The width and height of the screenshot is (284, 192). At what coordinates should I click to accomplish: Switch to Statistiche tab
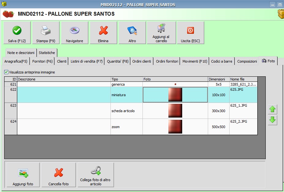47,53
